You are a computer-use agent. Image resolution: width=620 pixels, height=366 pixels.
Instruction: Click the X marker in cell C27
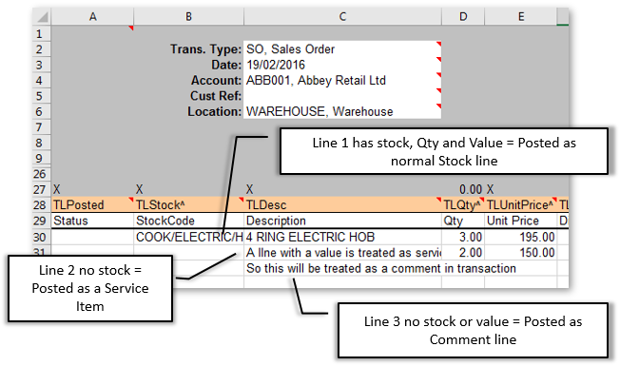[x=249, y=189]
